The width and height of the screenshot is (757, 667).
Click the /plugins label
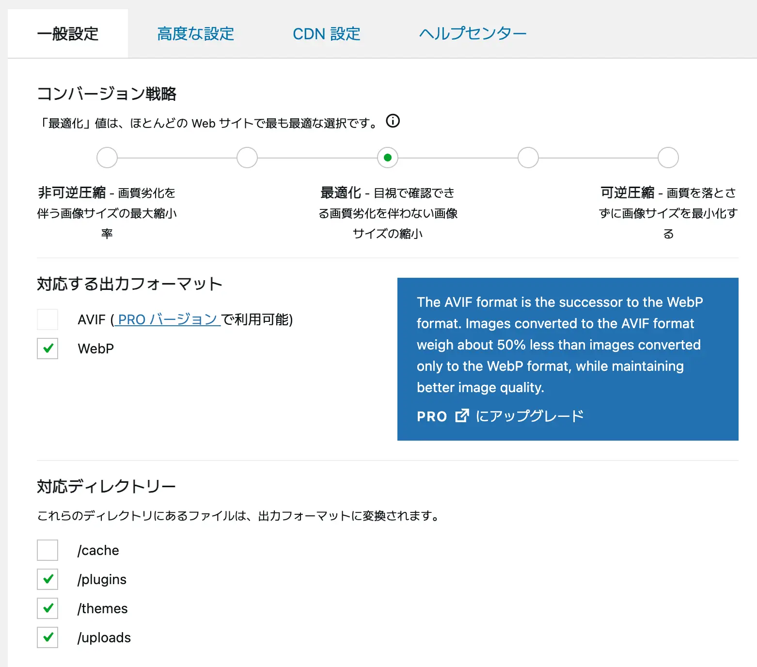click(102, 579)
